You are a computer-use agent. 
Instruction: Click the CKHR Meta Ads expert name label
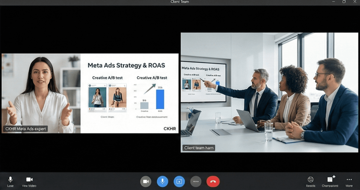coord(26,129)
